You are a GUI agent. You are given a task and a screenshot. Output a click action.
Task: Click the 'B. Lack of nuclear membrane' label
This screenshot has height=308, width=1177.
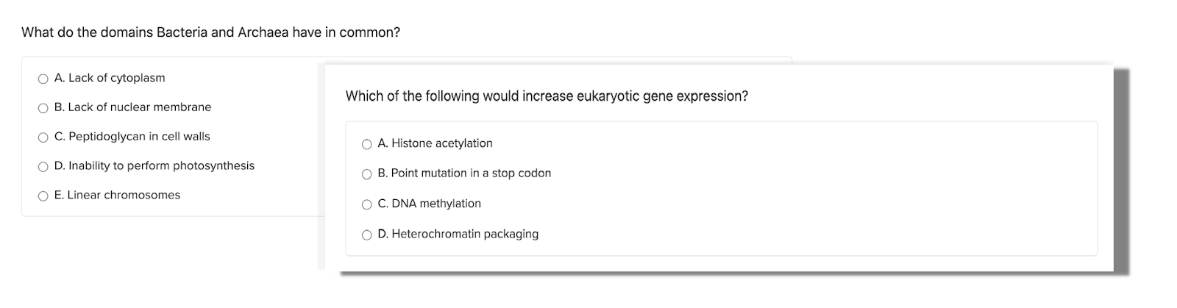pyautogui.click(x=132, y=107)
